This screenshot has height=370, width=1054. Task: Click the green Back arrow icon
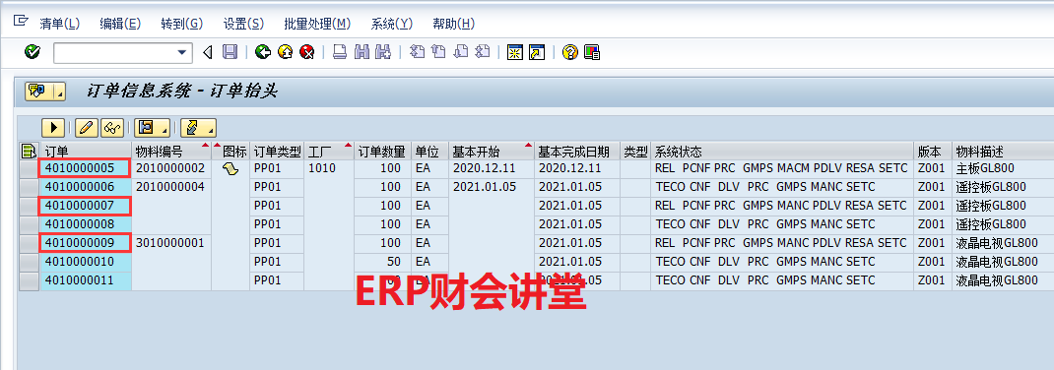(263, 52)
